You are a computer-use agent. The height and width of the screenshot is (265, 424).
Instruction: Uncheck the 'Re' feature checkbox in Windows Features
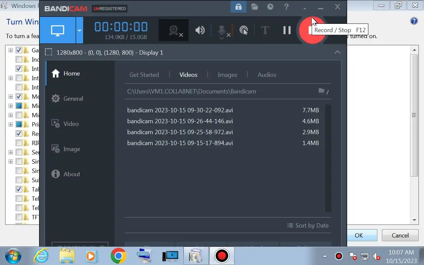pos(19,134)
